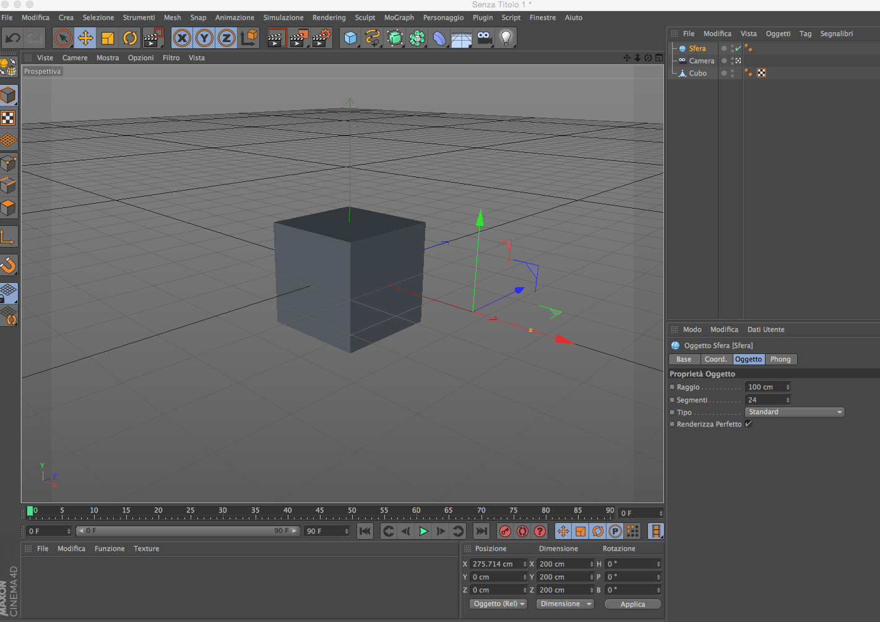Screen dimensions: 880x622
Task: Click the Phong tag on Sfera
Action: [749, 48]
